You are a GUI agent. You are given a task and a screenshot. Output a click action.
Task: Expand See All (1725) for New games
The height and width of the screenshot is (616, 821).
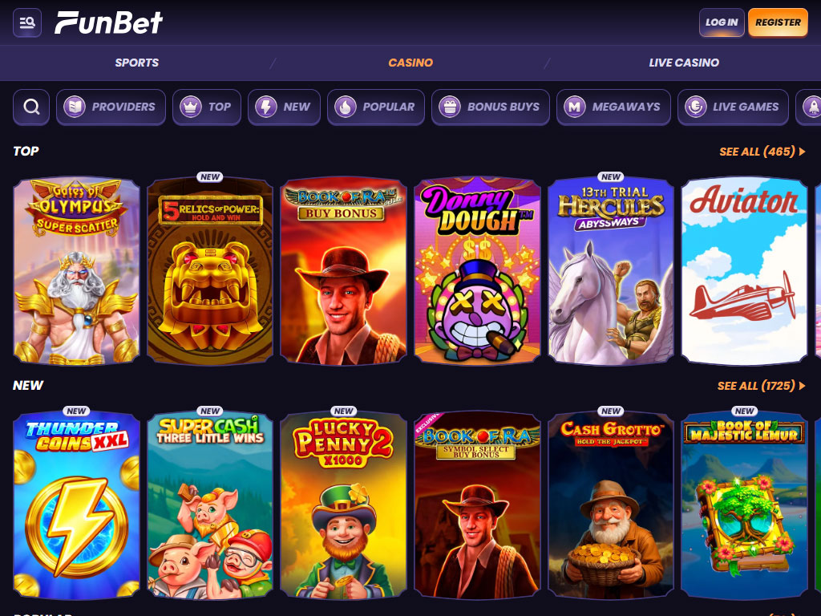761,386
